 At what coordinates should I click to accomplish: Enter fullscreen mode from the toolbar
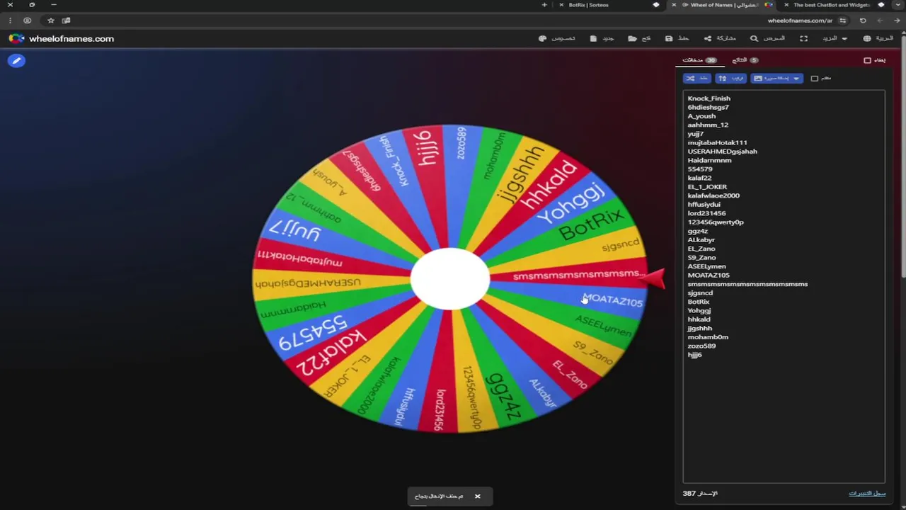point(803,38)
